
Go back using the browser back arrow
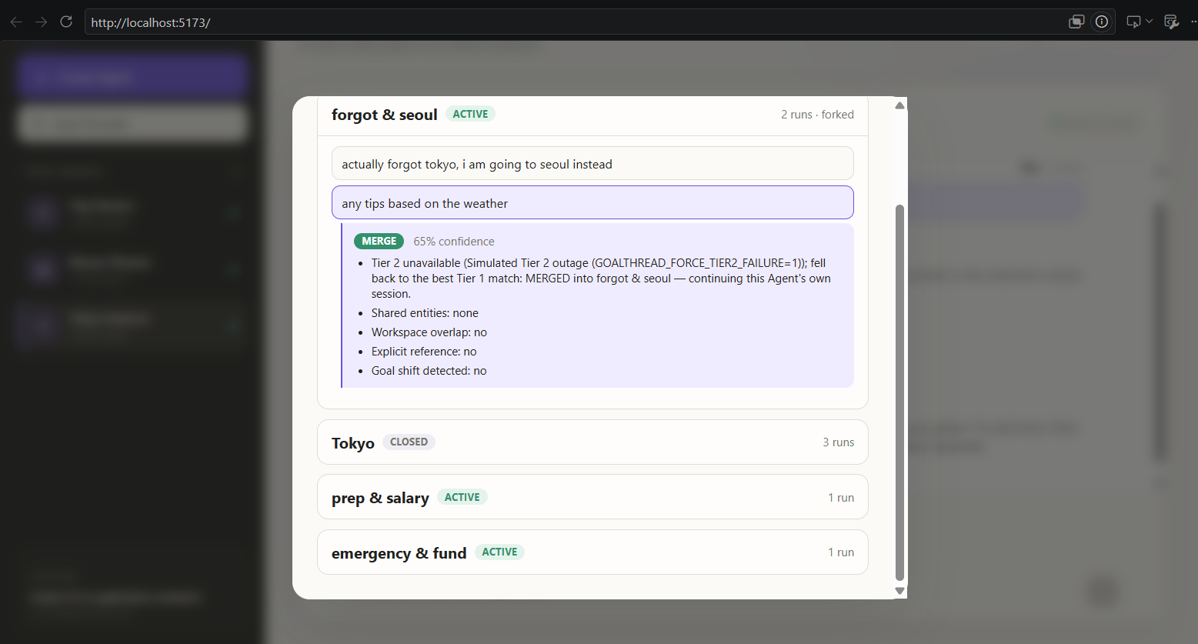(16, 22)
